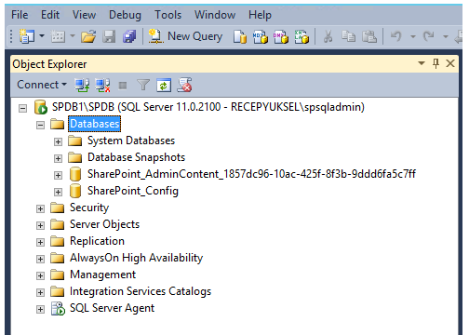Open the Connect dropdown in Object Explorer

[x=42, y=85]
